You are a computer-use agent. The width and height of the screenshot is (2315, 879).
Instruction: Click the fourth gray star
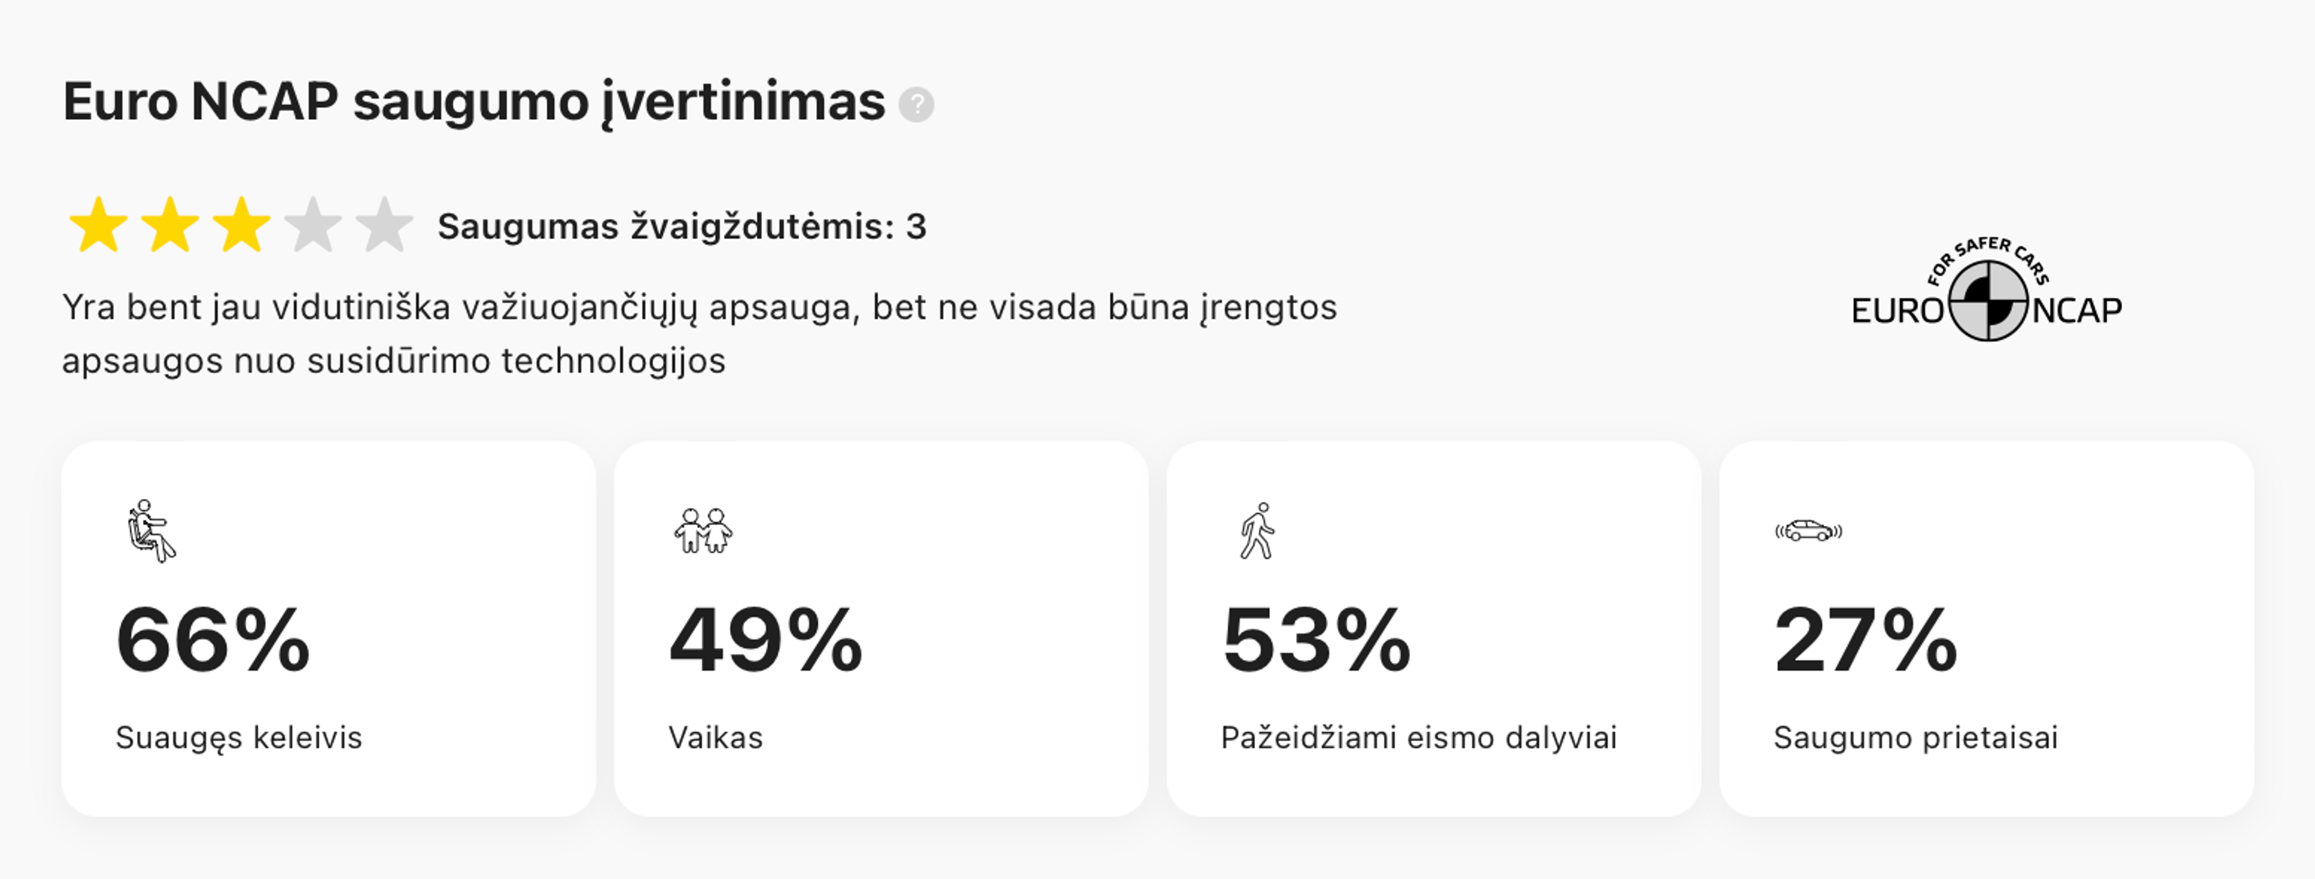tap(313, 225)
